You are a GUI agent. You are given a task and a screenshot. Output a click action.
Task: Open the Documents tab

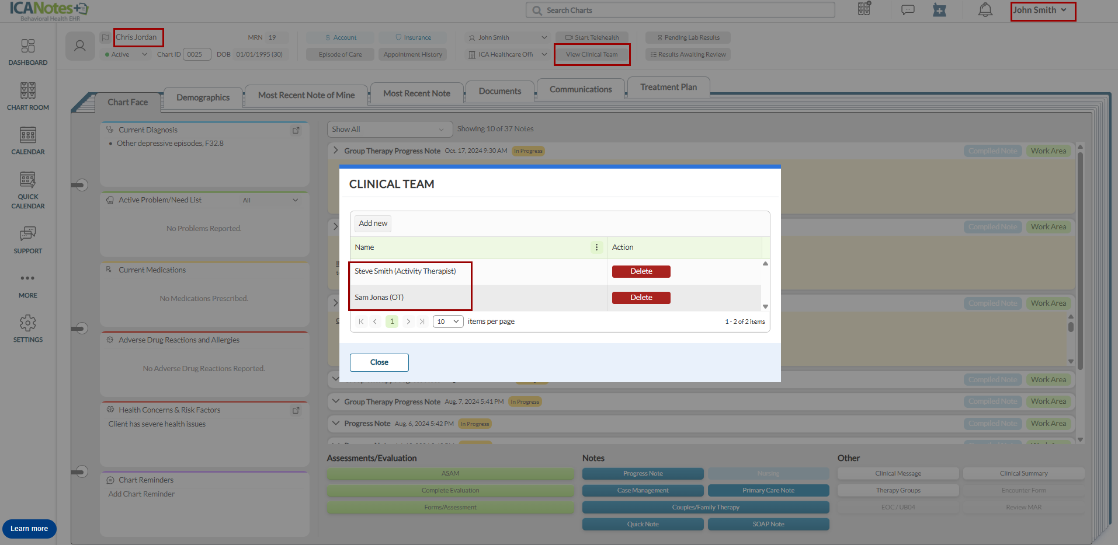(x=500, y=91)
